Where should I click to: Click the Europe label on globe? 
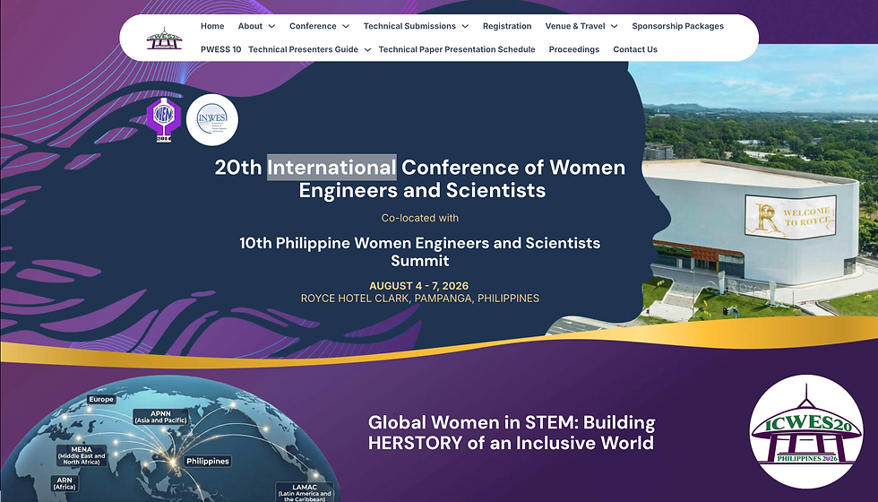[101, 400]
